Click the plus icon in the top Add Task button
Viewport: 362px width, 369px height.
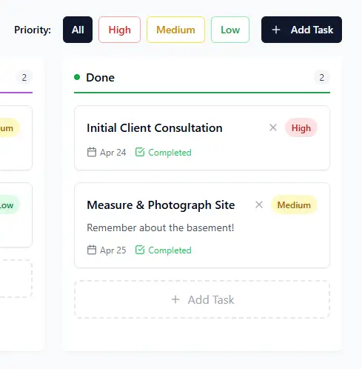click(276, 30)
